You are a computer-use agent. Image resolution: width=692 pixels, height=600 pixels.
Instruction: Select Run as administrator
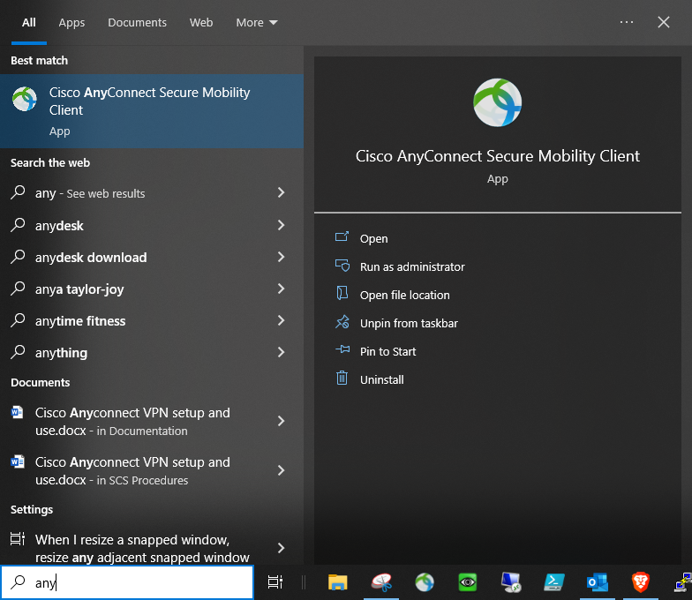pyautogui.click(x=412, y=266)
